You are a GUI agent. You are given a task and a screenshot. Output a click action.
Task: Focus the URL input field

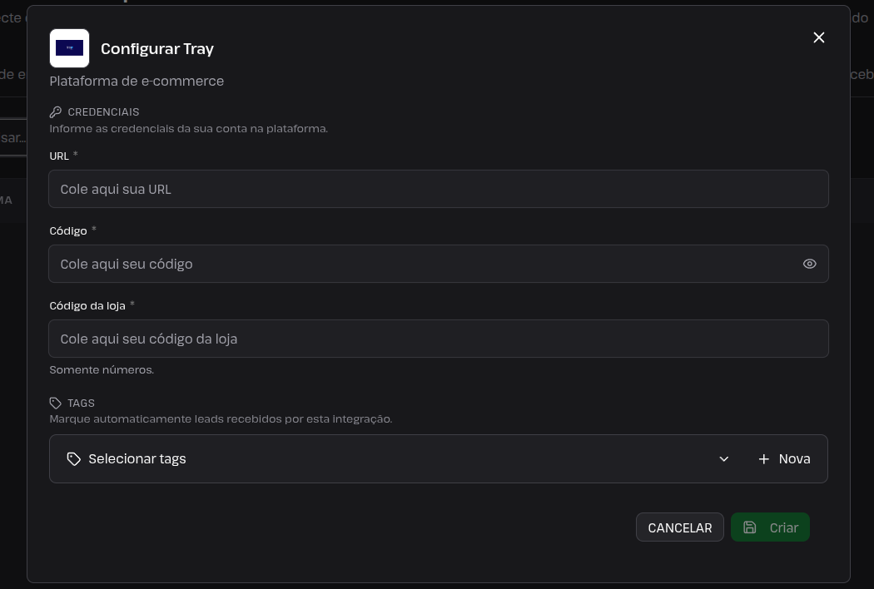click(x=438, y=189)
